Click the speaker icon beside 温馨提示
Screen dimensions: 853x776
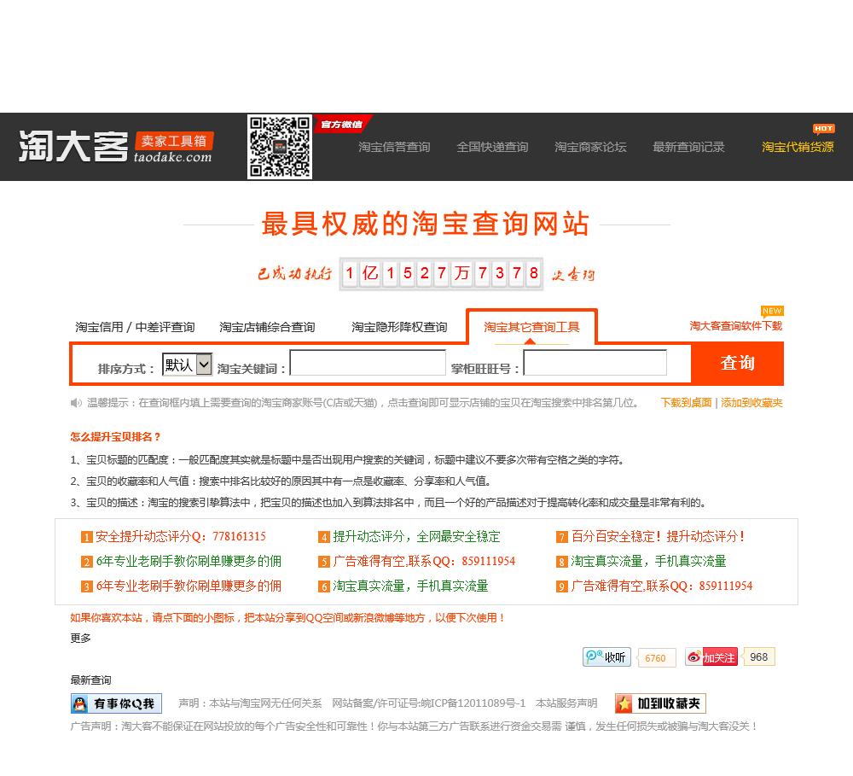point(76,403)
